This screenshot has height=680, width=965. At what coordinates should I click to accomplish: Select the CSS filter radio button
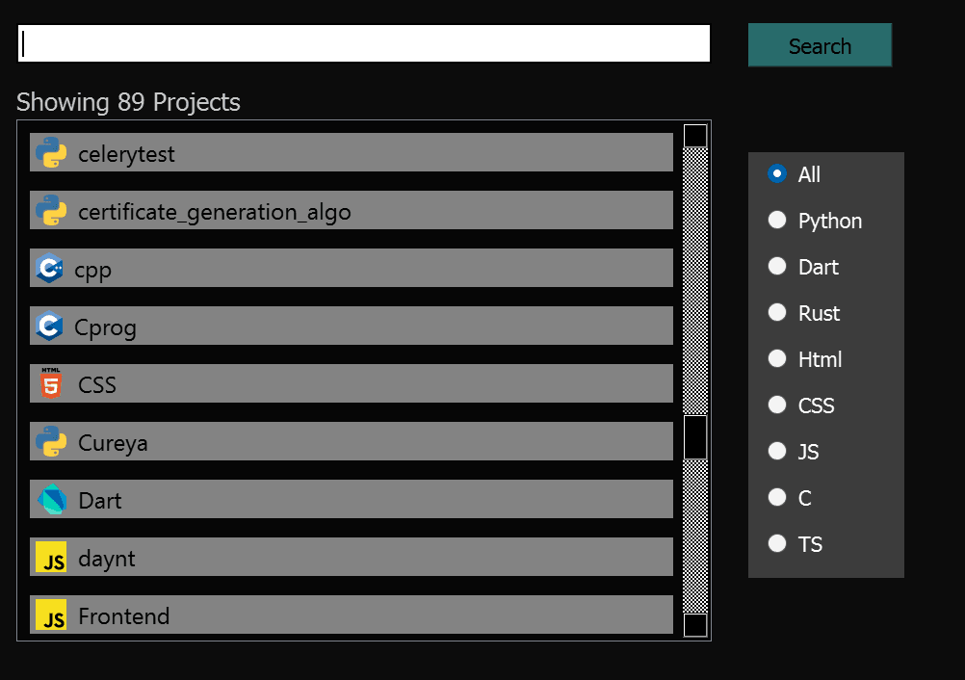777,405
